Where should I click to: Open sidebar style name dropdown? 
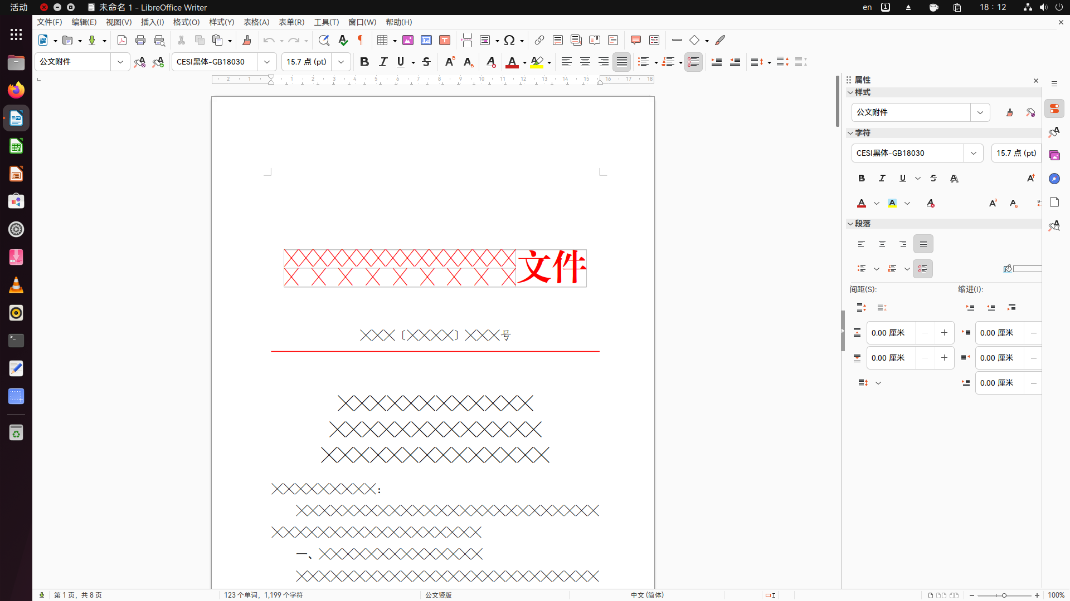point(980,112)
